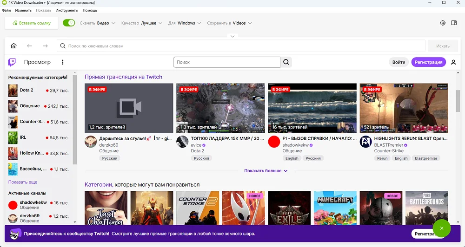465x247 pixels.
Task: Collapse the recommended categories sidebar arrow
Action: [x=65, y=77]
